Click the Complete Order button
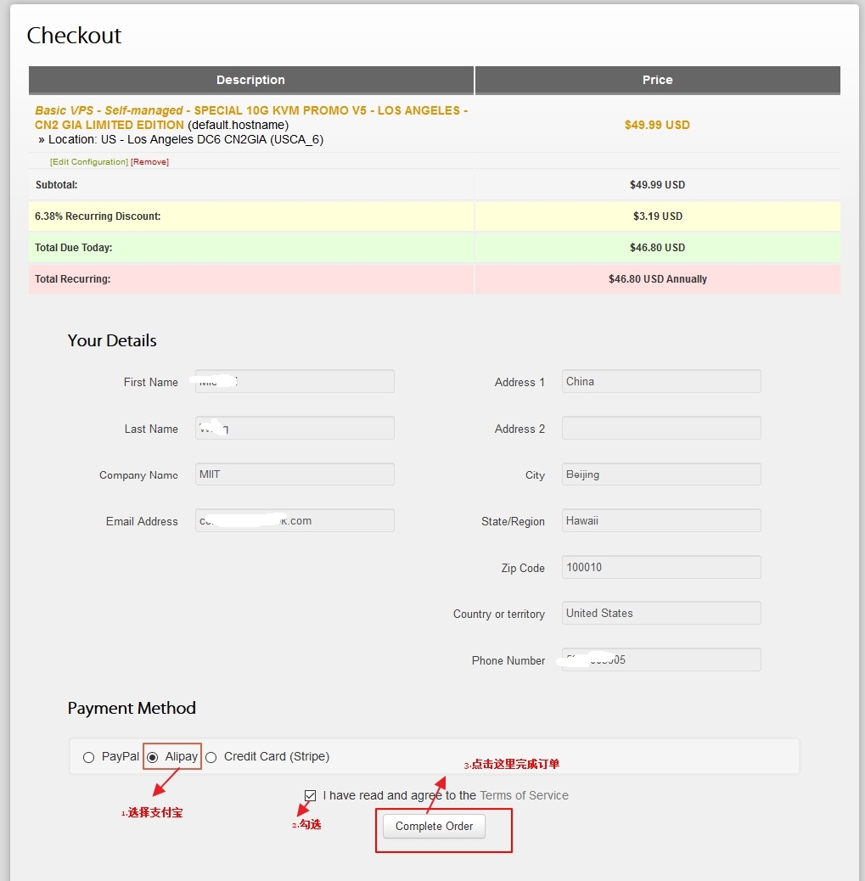The width and height of the screenshot is (865, 881). click(x=433, y=826)
